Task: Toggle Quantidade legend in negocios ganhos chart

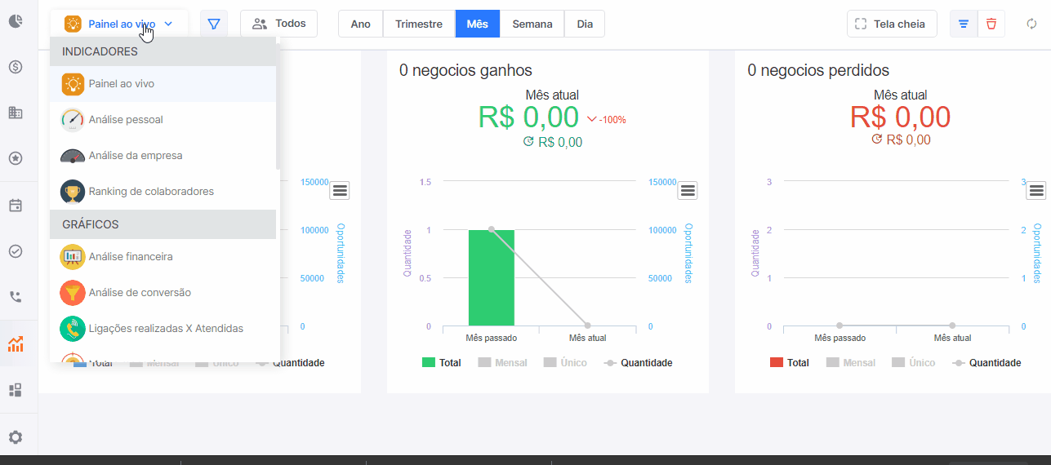Action: tap(638, 363)
